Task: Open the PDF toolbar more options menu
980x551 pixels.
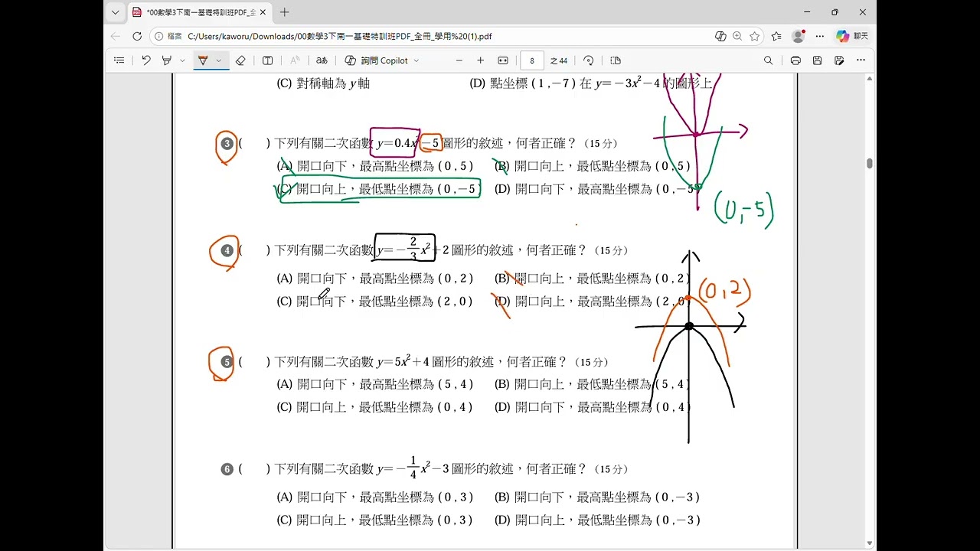Action: tap(861, 60)
